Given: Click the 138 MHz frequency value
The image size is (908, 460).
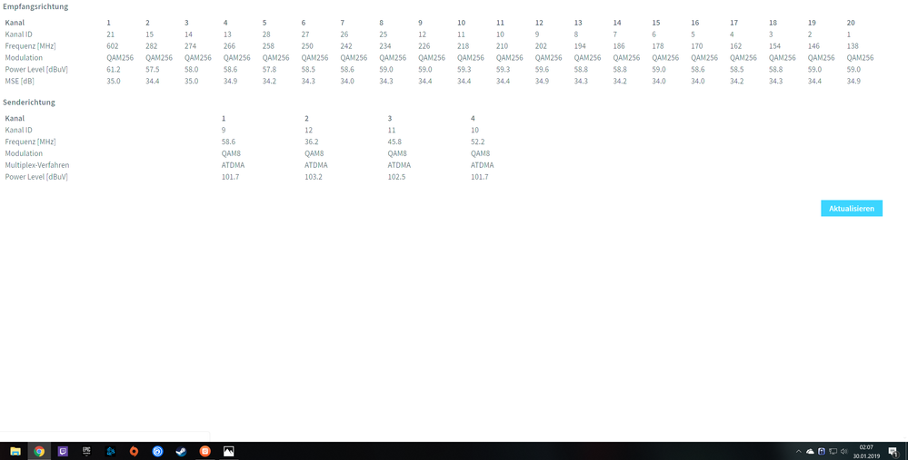Looking at the screenshot, I should 853,46.
